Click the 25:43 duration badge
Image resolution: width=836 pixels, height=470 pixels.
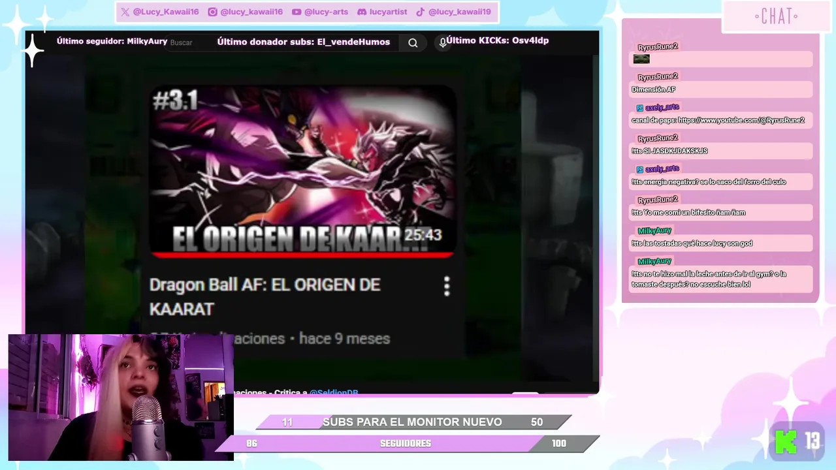423,235
